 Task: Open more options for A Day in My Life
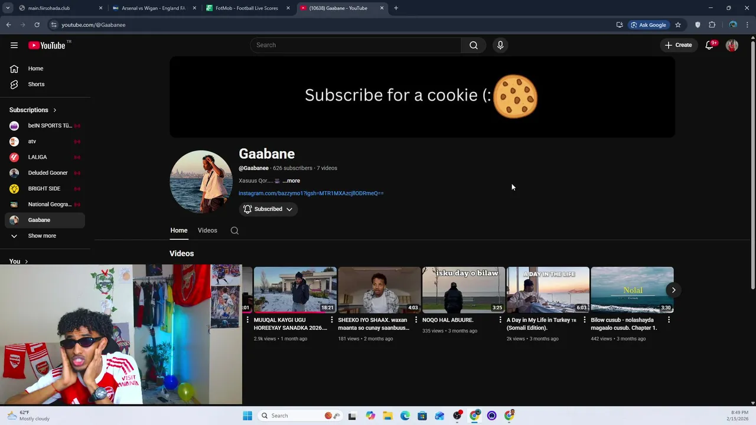tap(584, 320)
